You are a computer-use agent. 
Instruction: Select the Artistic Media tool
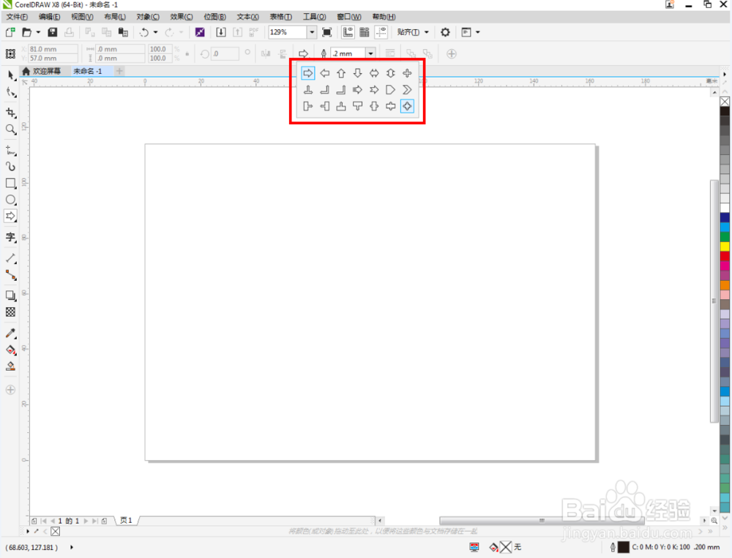click(x=10, y=167)
